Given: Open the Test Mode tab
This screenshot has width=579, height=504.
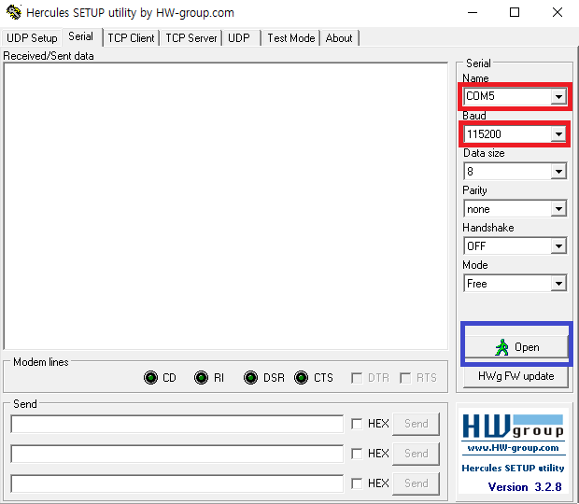Looking at the screenshot, I should click(291, 38).
